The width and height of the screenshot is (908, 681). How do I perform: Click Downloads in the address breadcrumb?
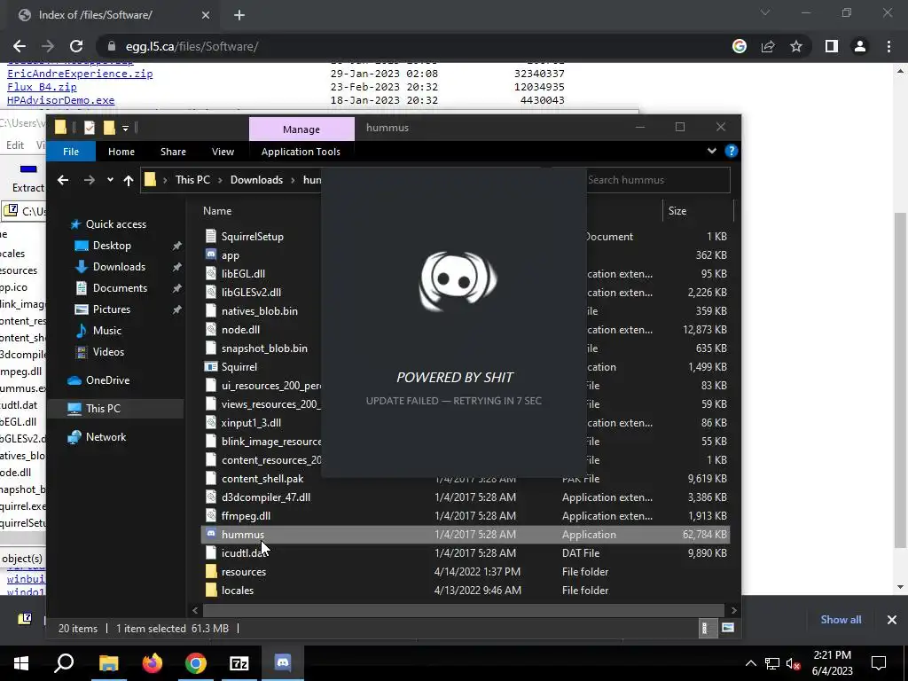tap(256, 180)
